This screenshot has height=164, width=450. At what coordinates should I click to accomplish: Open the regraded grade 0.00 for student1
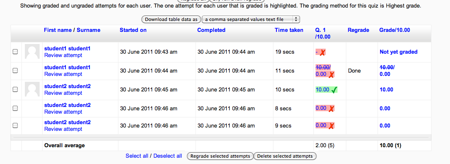pos(385,74)
